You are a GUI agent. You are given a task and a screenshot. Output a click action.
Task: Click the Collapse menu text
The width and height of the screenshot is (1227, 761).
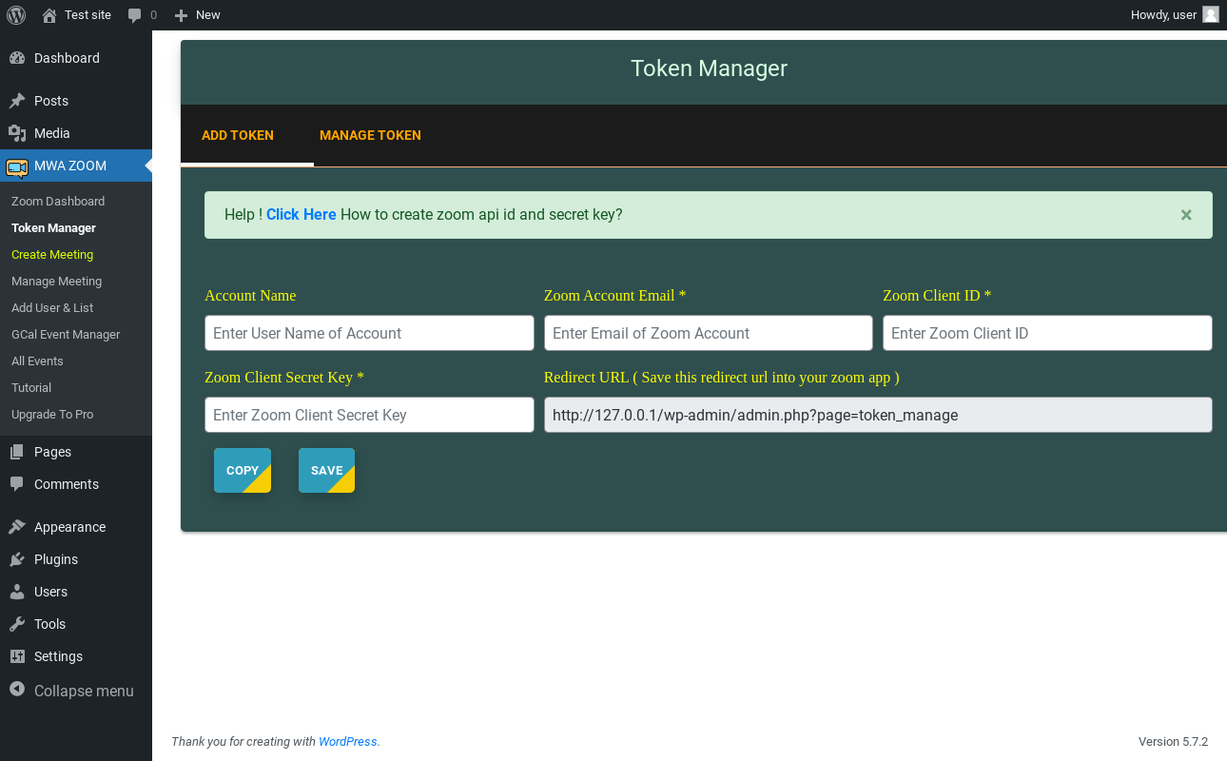tap(84, 691)
